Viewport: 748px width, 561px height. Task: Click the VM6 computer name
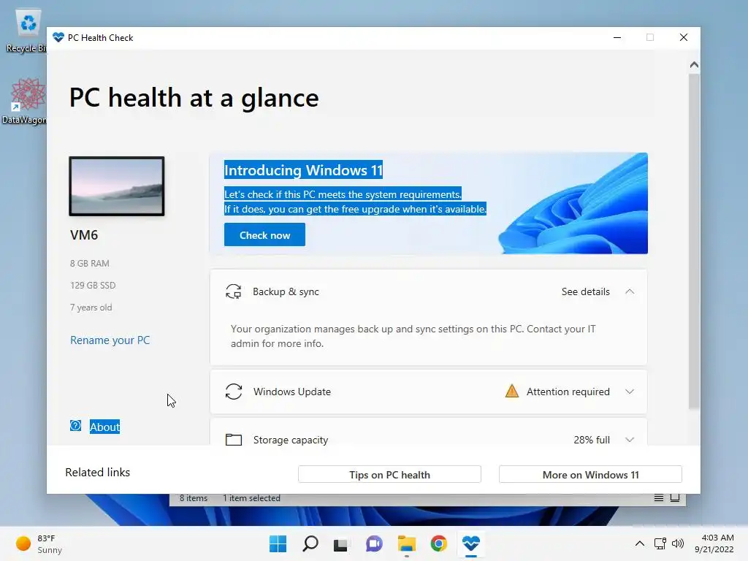[84, 234]
